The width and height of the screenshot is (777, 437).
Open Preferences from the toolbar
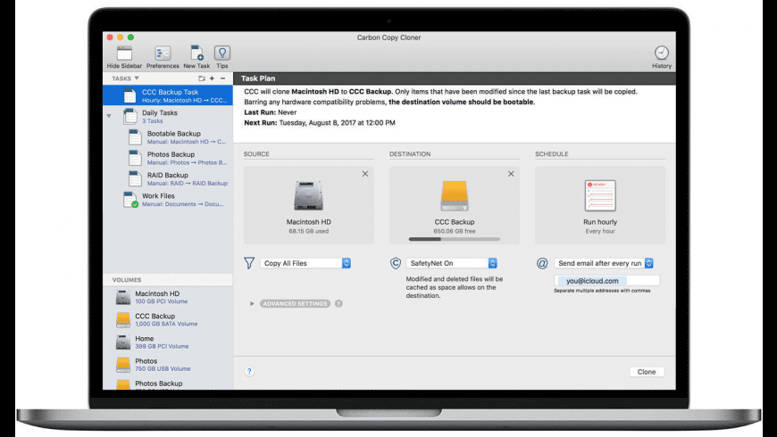(x=163, y=53)
